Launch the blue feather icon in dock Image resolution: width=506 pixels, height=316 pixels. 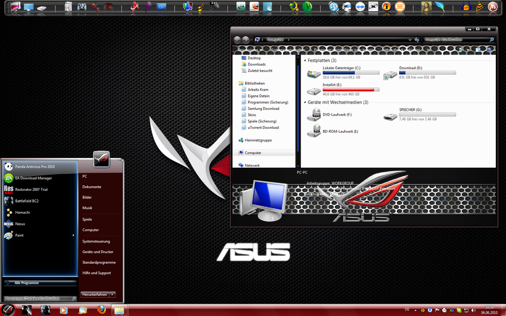pyautogui.click(x=439, y=6)
